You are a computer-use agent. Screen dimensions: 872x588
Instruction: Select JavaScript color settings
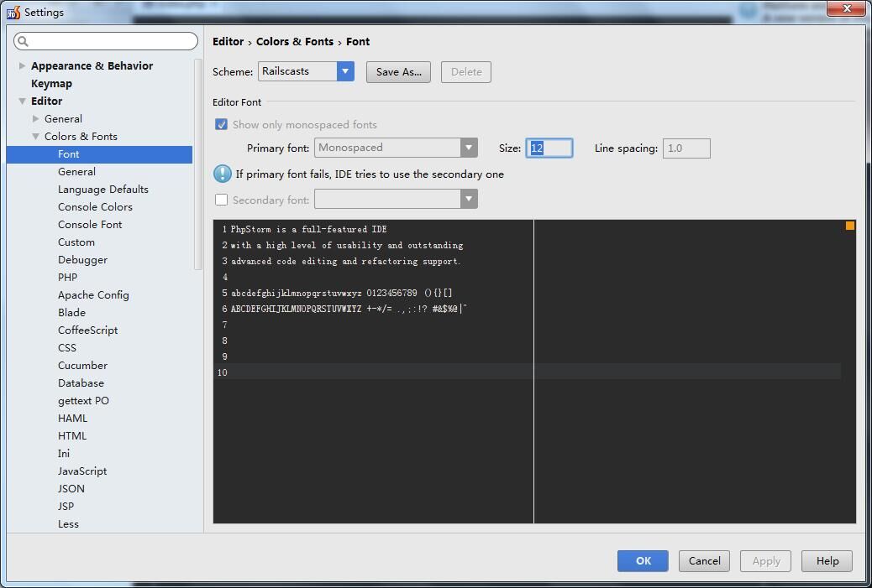pyautogui.click(x=82, y=471)
